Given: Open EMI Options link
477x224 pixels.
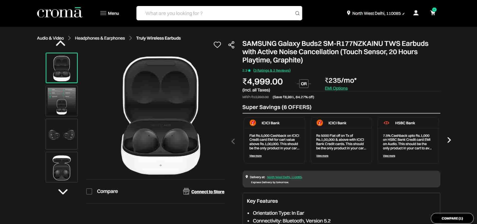Looking at the screenshot, I should [x=336, y=88].
